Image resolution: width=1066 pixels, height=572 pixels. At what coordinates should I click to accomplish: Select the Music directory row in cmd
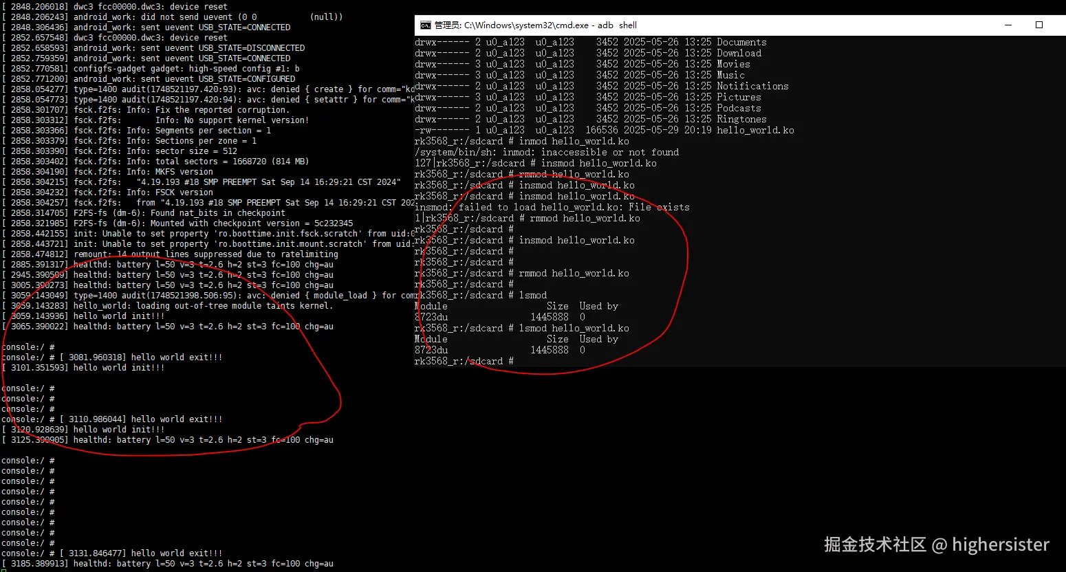point(580,75)
